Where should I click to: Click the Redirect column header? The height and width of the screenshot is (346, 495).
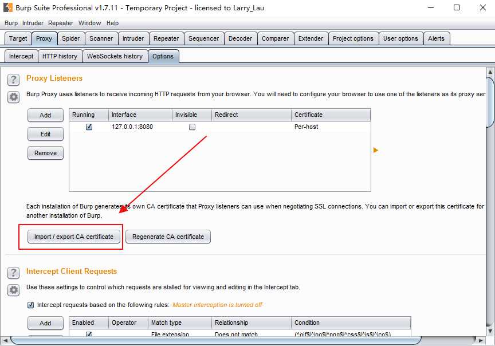coord(252,115)
